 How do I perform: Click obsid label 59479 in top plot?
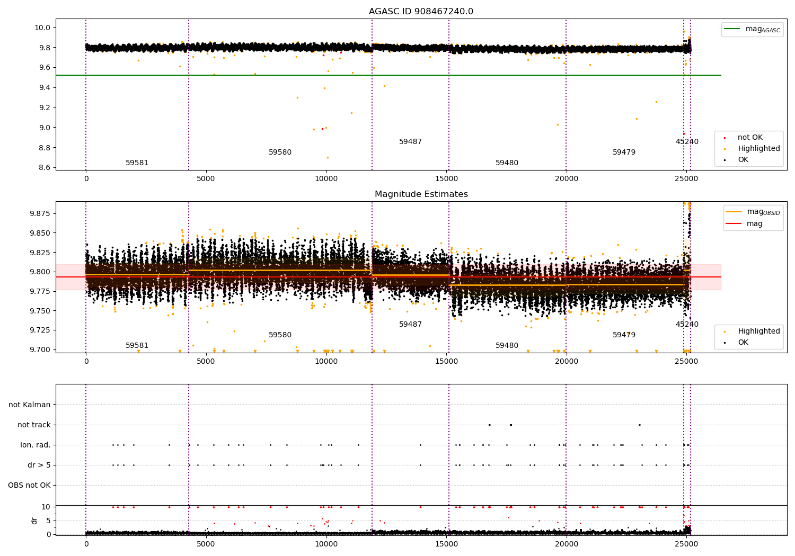pyautogui.click(x=624, y=153)
